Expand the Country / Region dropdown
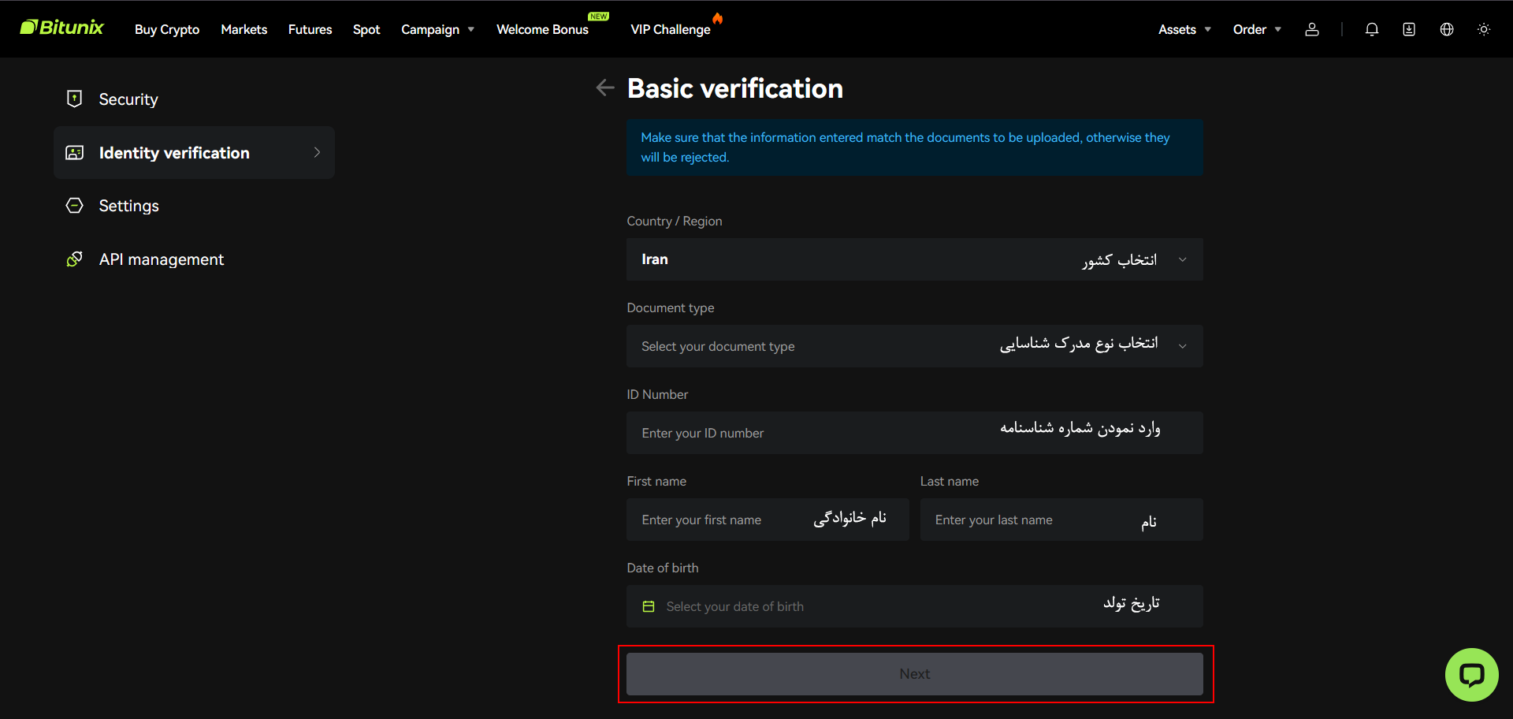This screenshot has height=719, width=1513. click(x=914, y=259)
